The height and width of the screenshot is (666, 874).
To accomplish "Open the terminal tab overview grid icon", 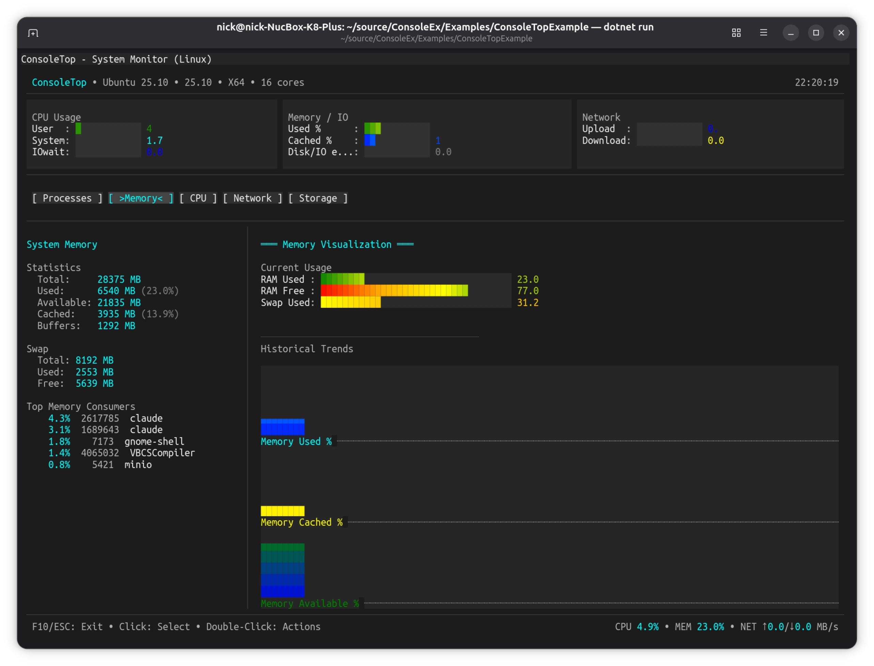I will click(x=736, y=33).
